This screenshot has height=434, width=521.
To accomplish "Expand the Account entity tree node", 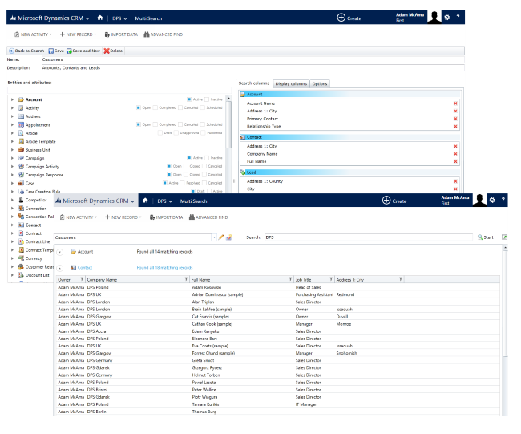I will coord(12,99).
